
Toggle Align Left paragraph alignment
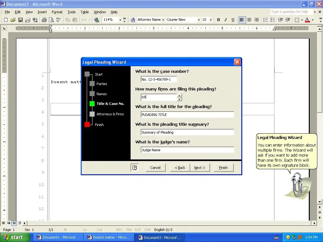[242, 20]
